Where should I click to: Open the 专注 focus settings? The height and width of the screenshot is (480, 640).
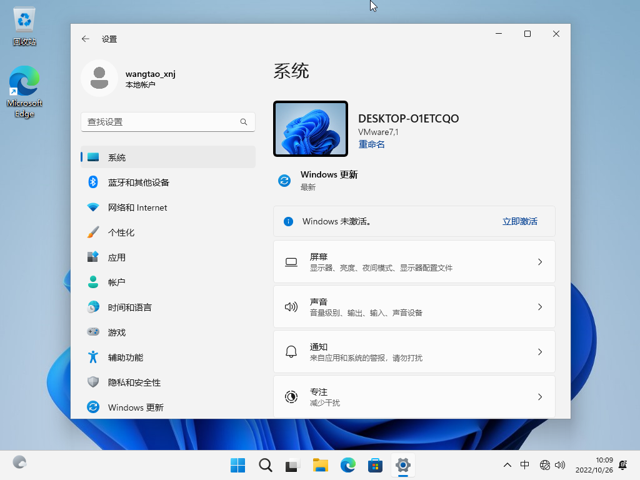(x=414, y=397)
